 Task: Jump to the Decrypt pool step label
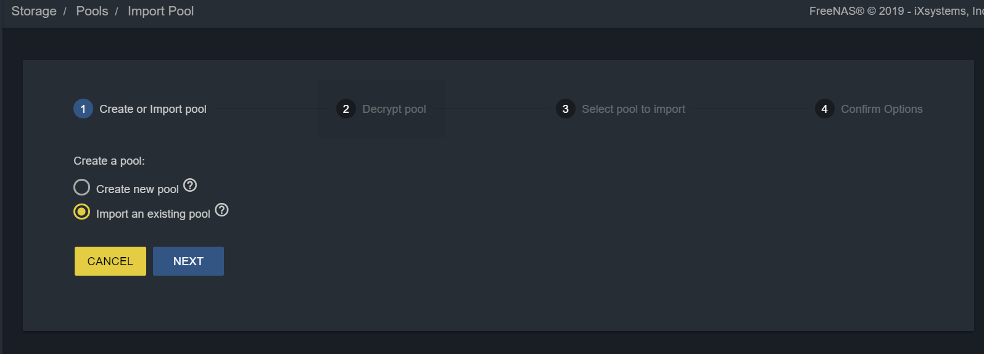click(x=394, y=109)
